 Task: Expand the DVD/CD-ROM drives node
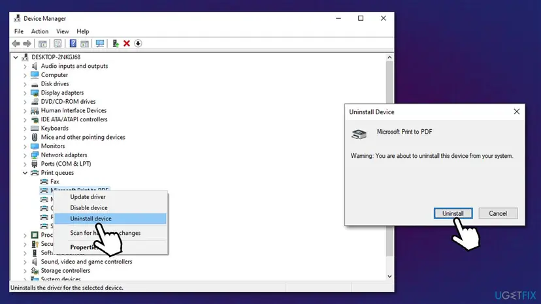pos(25,102)
